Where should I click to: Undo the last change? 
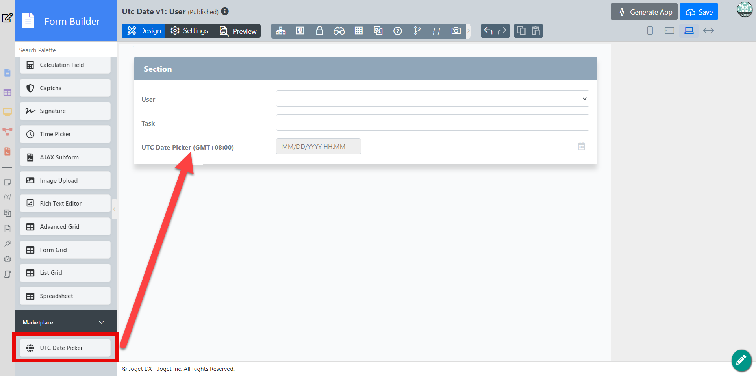click(488, 31)
